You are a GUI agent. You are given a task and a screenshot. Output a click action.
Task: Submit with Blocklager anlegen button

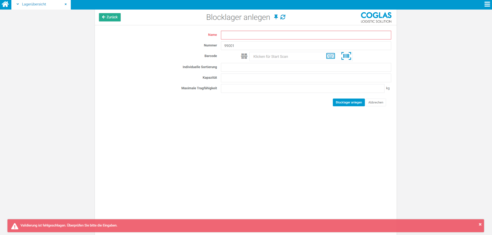point(349,102)
